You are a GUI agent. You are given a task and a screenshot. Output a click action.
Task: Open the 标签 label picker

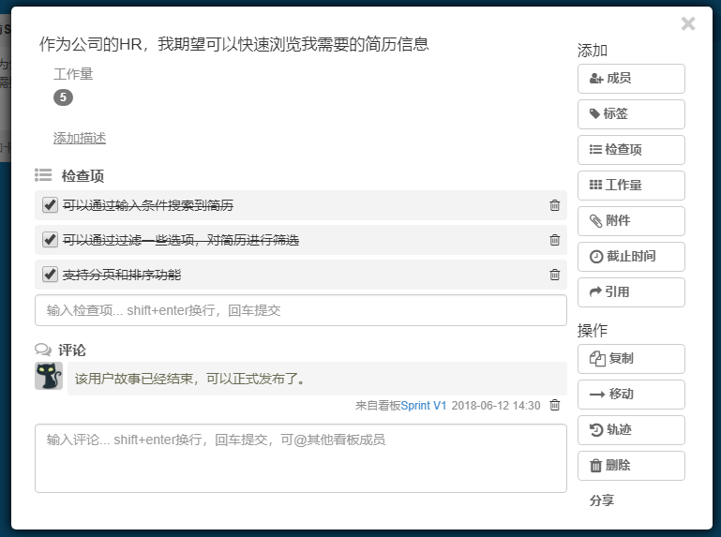[631, 114]
